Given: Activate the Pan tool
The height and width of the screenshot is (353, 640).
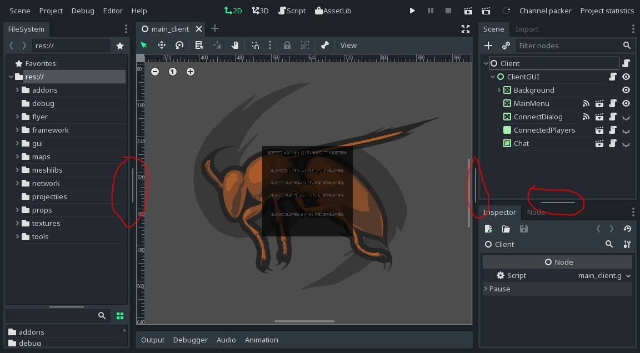Looking at the screenshot, I should point(234,45).
